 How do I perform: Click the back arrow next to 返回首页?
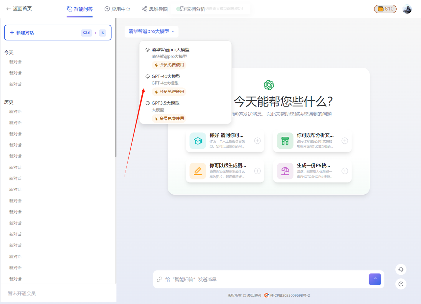coord(9,9)
